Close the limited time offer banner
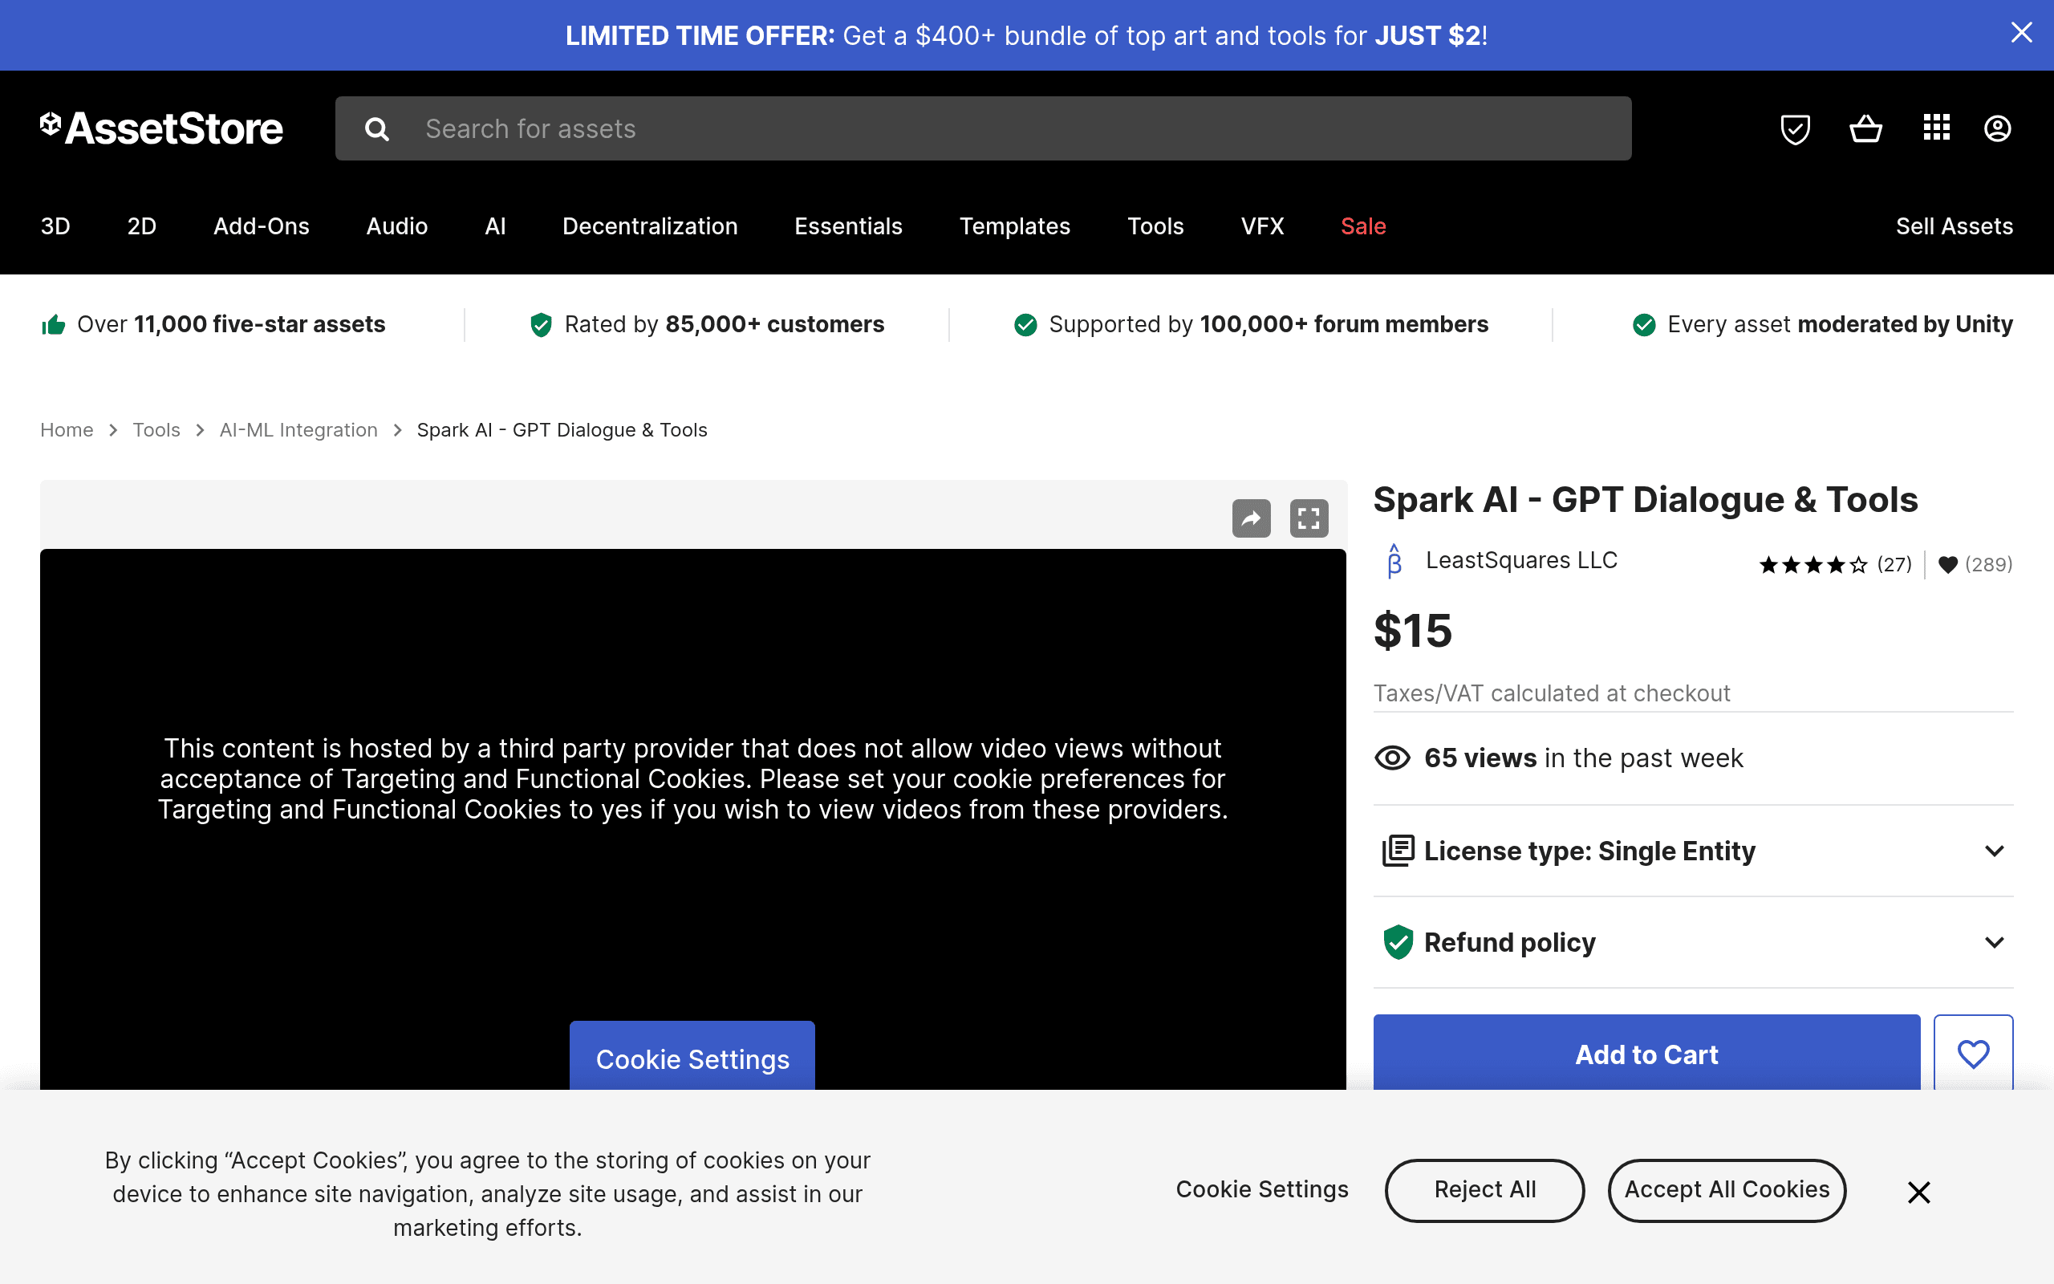This screenshot has height=1284, width=2054. [x=2022, y=32]
